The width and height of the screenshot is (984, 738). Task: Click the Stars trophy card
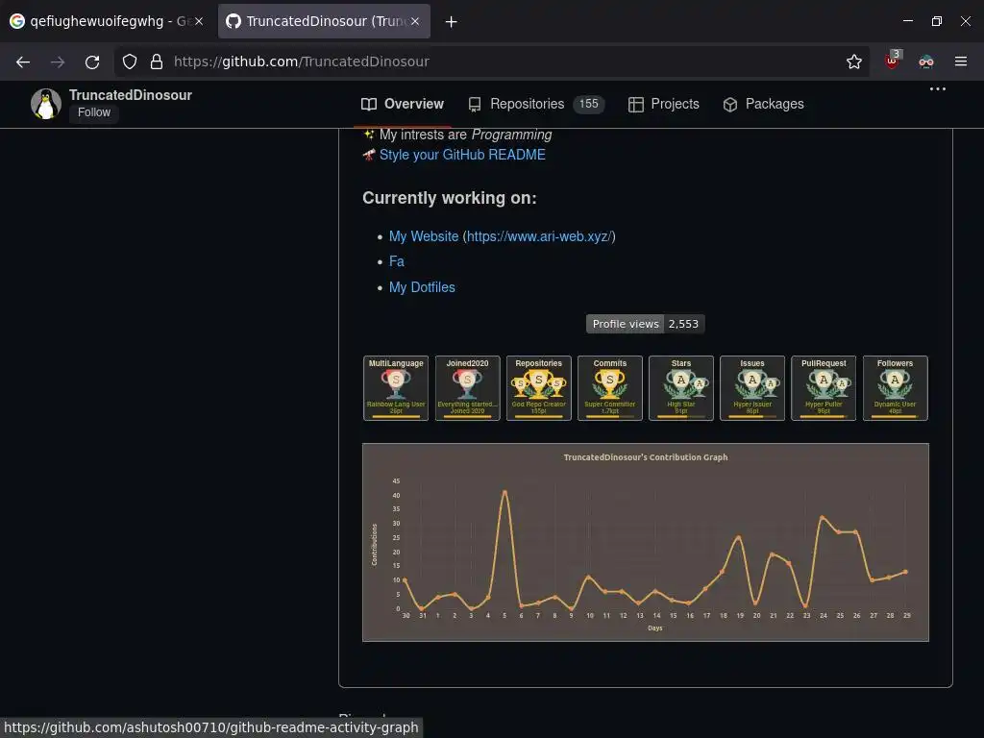click(x=681, y=388)
